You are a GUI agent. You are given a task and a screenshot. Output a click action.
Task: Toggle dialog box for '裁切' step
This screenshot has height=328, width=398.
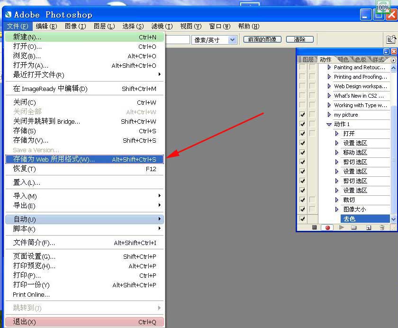click(312, 200)
